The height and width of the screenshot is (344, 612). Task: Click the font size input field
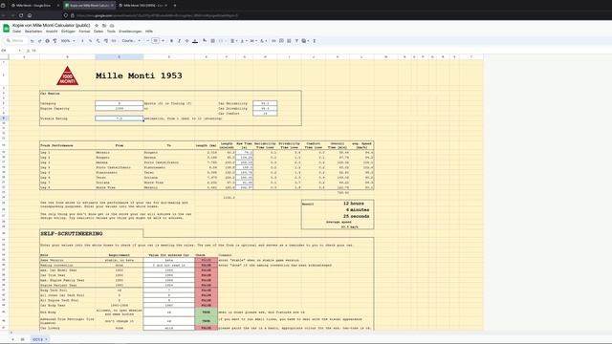[x=155, y=40]
